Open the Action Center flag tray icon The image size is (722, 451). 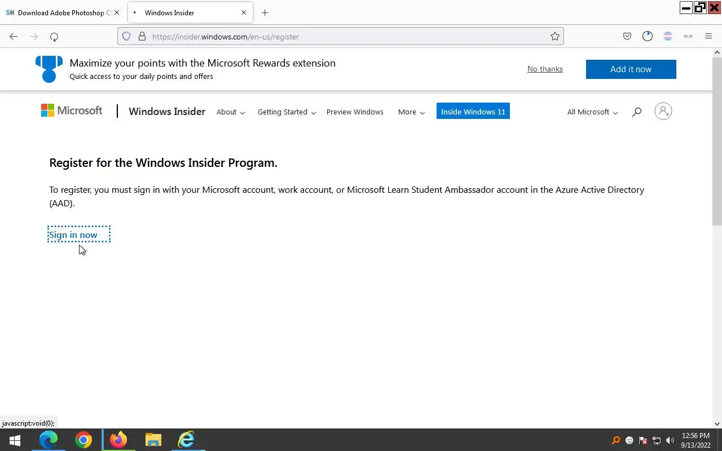coord(643,440)
